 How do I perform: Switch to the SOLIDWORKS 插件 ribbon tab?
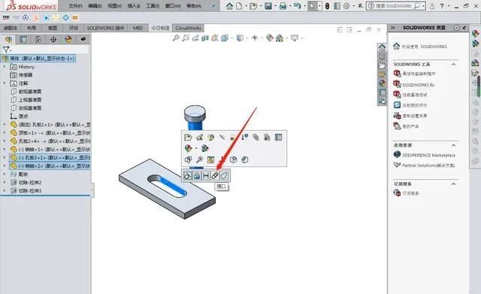(105, 28)
